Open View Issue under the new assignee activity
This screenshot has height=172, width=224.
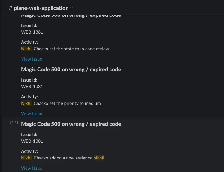tap(32, 168)
